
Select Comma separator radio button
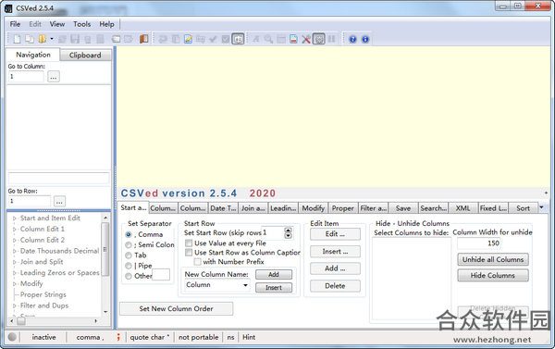[129, 234]
